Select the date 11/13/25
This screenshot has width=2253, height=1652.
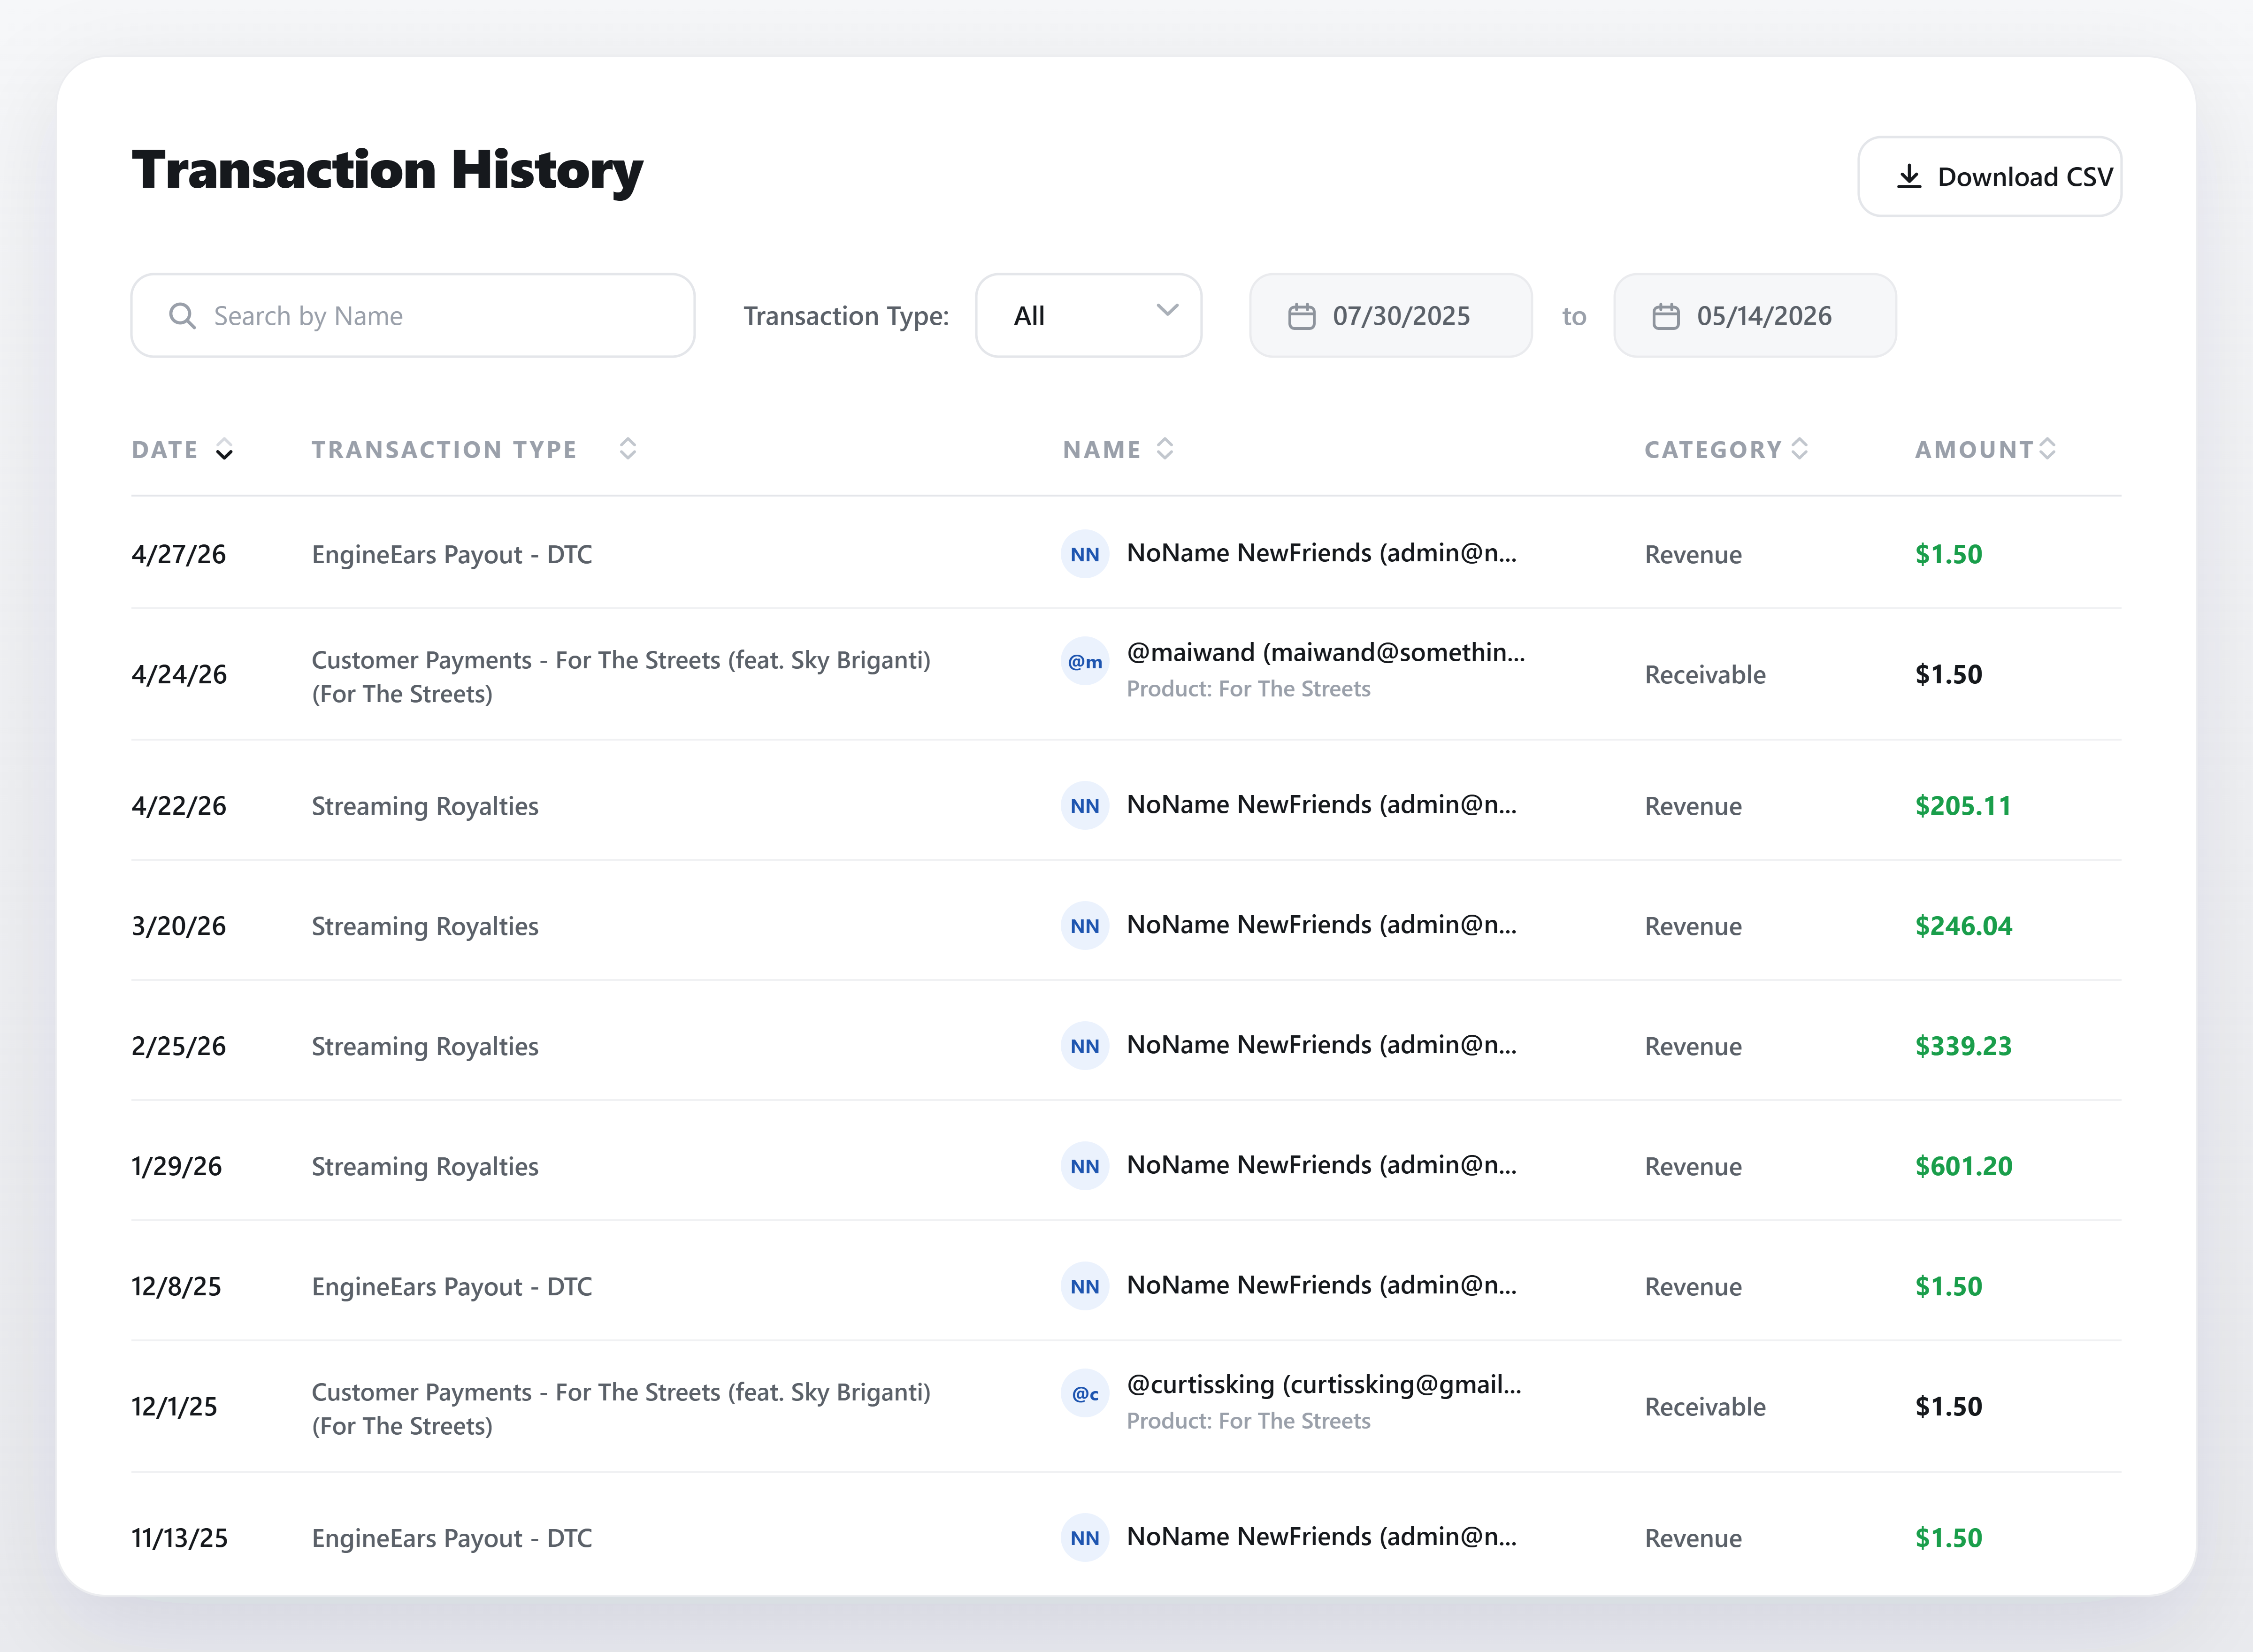[x=180, y=1538]
